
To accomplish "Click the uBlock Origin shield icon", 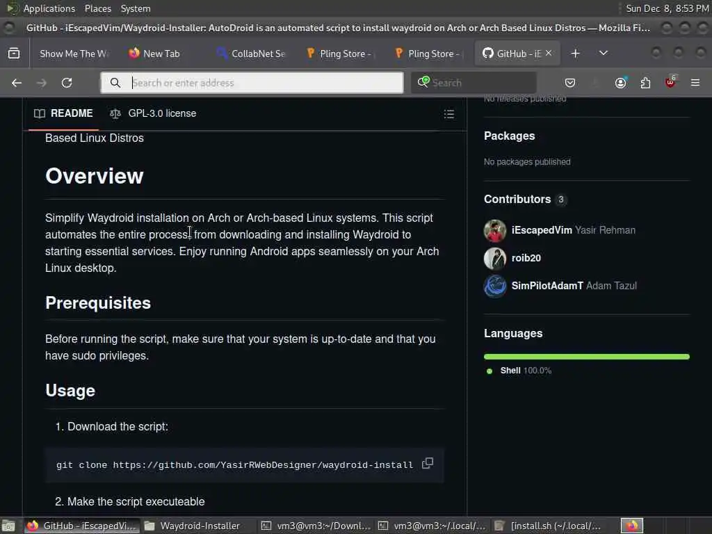I will pyautogui.click(x=670, y=82).
